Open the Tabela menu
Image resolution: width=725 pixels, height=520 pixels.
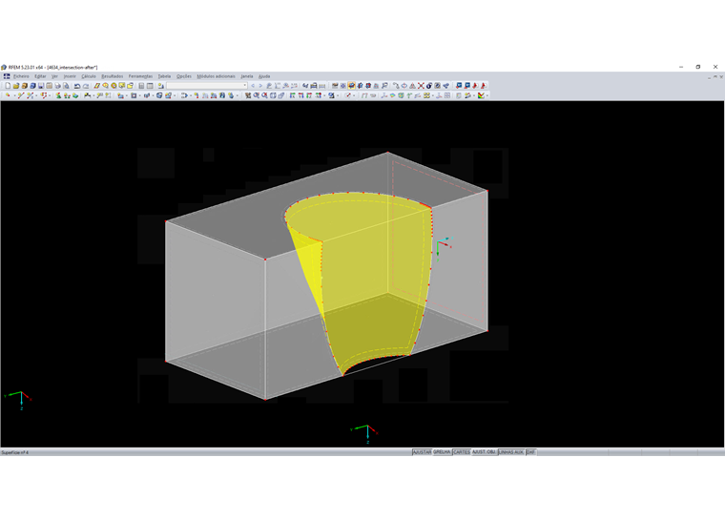point(164,76)
